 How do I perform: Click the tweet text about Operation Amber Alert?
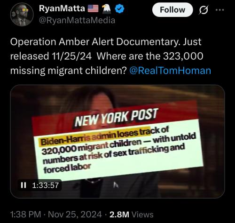(107, 56)
